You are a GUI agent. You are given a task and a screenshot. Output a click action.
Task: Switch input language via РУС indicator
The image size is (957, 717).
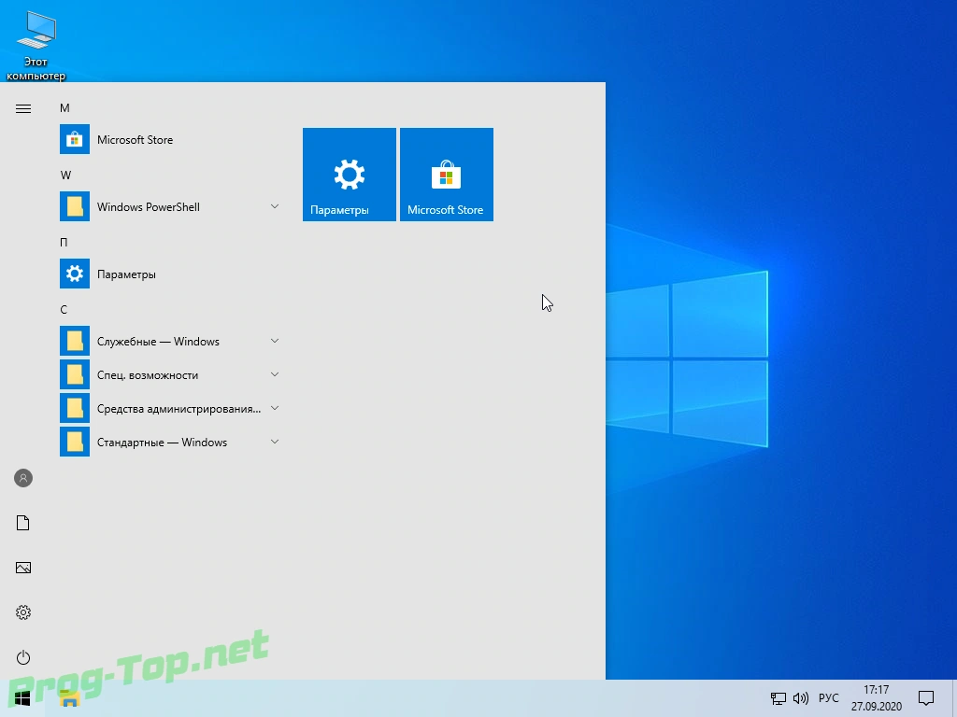829,698
